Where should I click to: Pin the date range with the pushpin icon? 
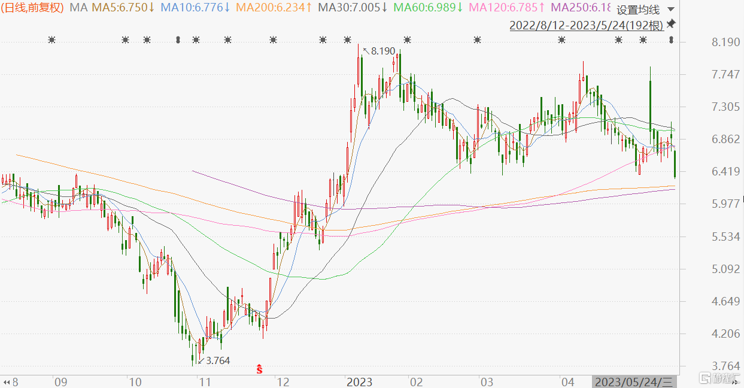(x=670, y=24)
